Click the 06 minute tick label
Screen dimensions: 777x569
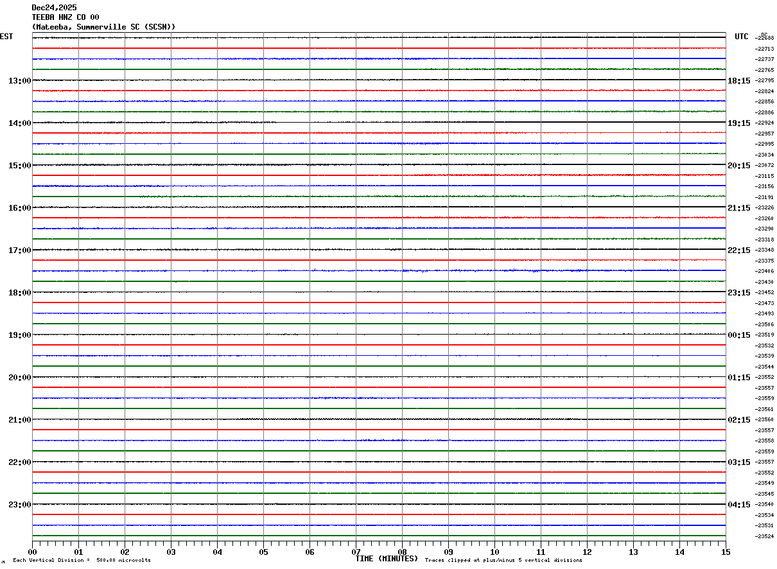click(310, 552)
